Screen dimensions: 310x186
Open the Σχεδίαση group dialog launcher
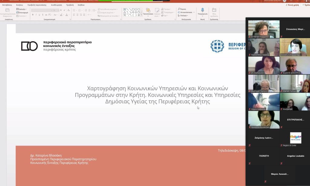click(x=175, y=19)
